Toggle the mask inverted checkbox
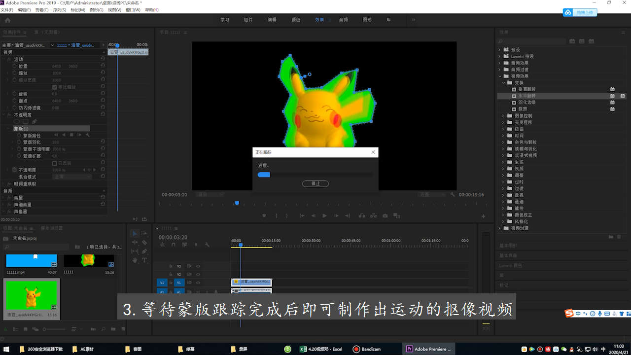Viewport: 631px width, 355px height. click(55, 163)
